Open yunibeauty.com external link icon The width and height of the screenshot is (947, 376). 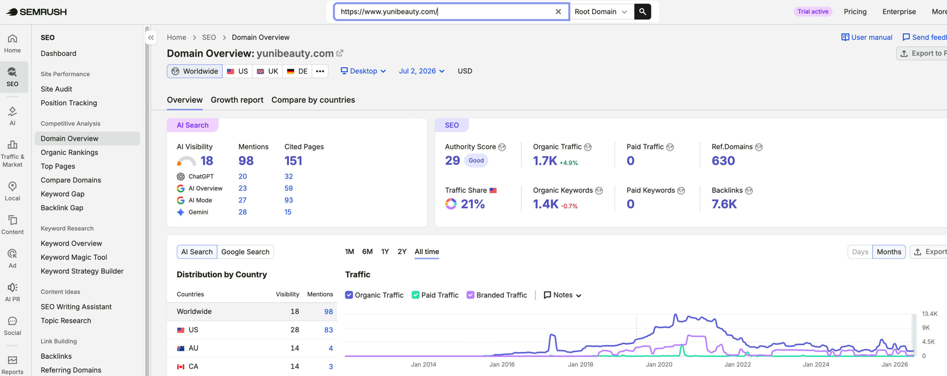[x=340, y=53]
